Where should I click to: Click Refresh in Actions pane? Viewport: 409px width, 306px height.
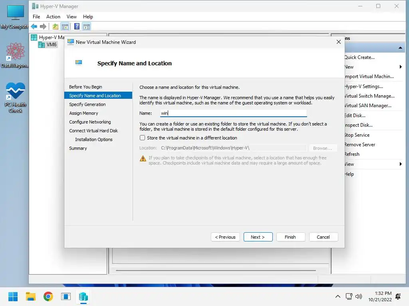pyautogui.click(x=352, y=154)
